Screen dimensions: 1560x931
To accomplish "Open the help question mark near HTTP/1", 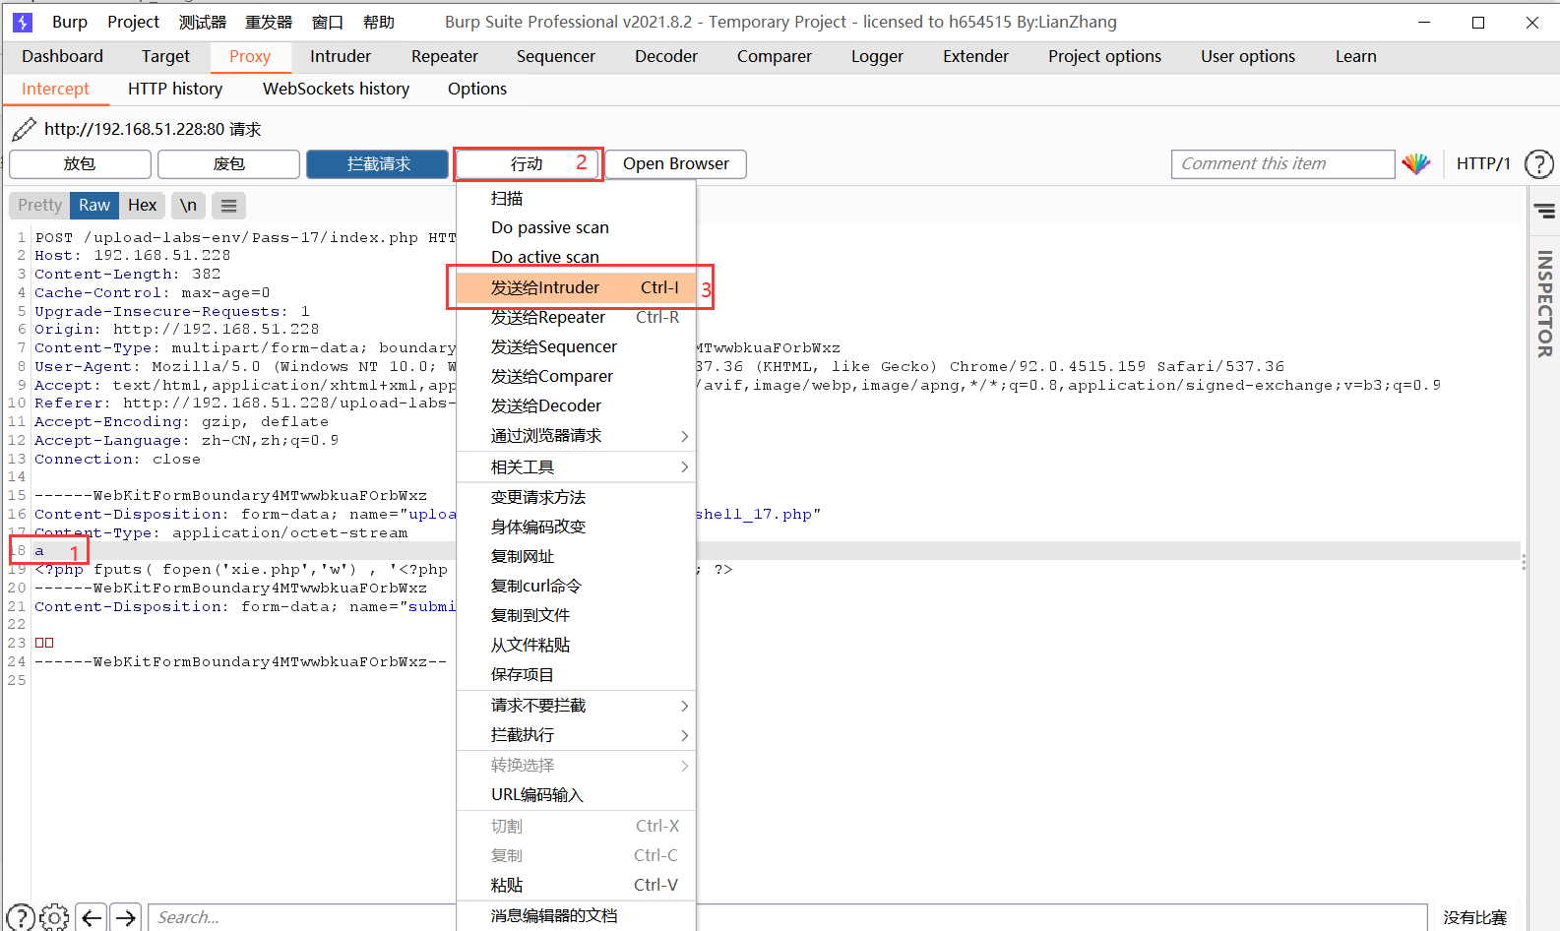I will tap(1538, 163).
